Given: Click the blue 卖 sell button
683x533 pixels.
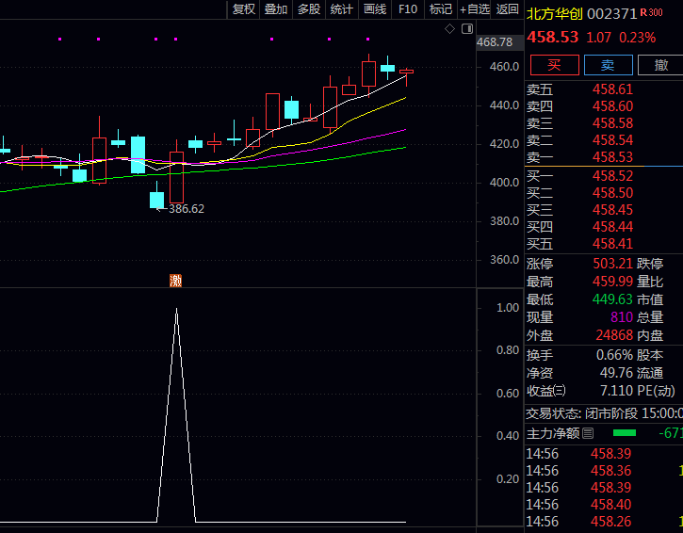Looking at the screenshot, I should click(x=608, y=65).
